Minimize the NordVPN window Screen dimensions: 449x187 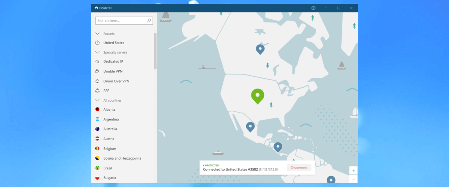click(x=326, y=8)
